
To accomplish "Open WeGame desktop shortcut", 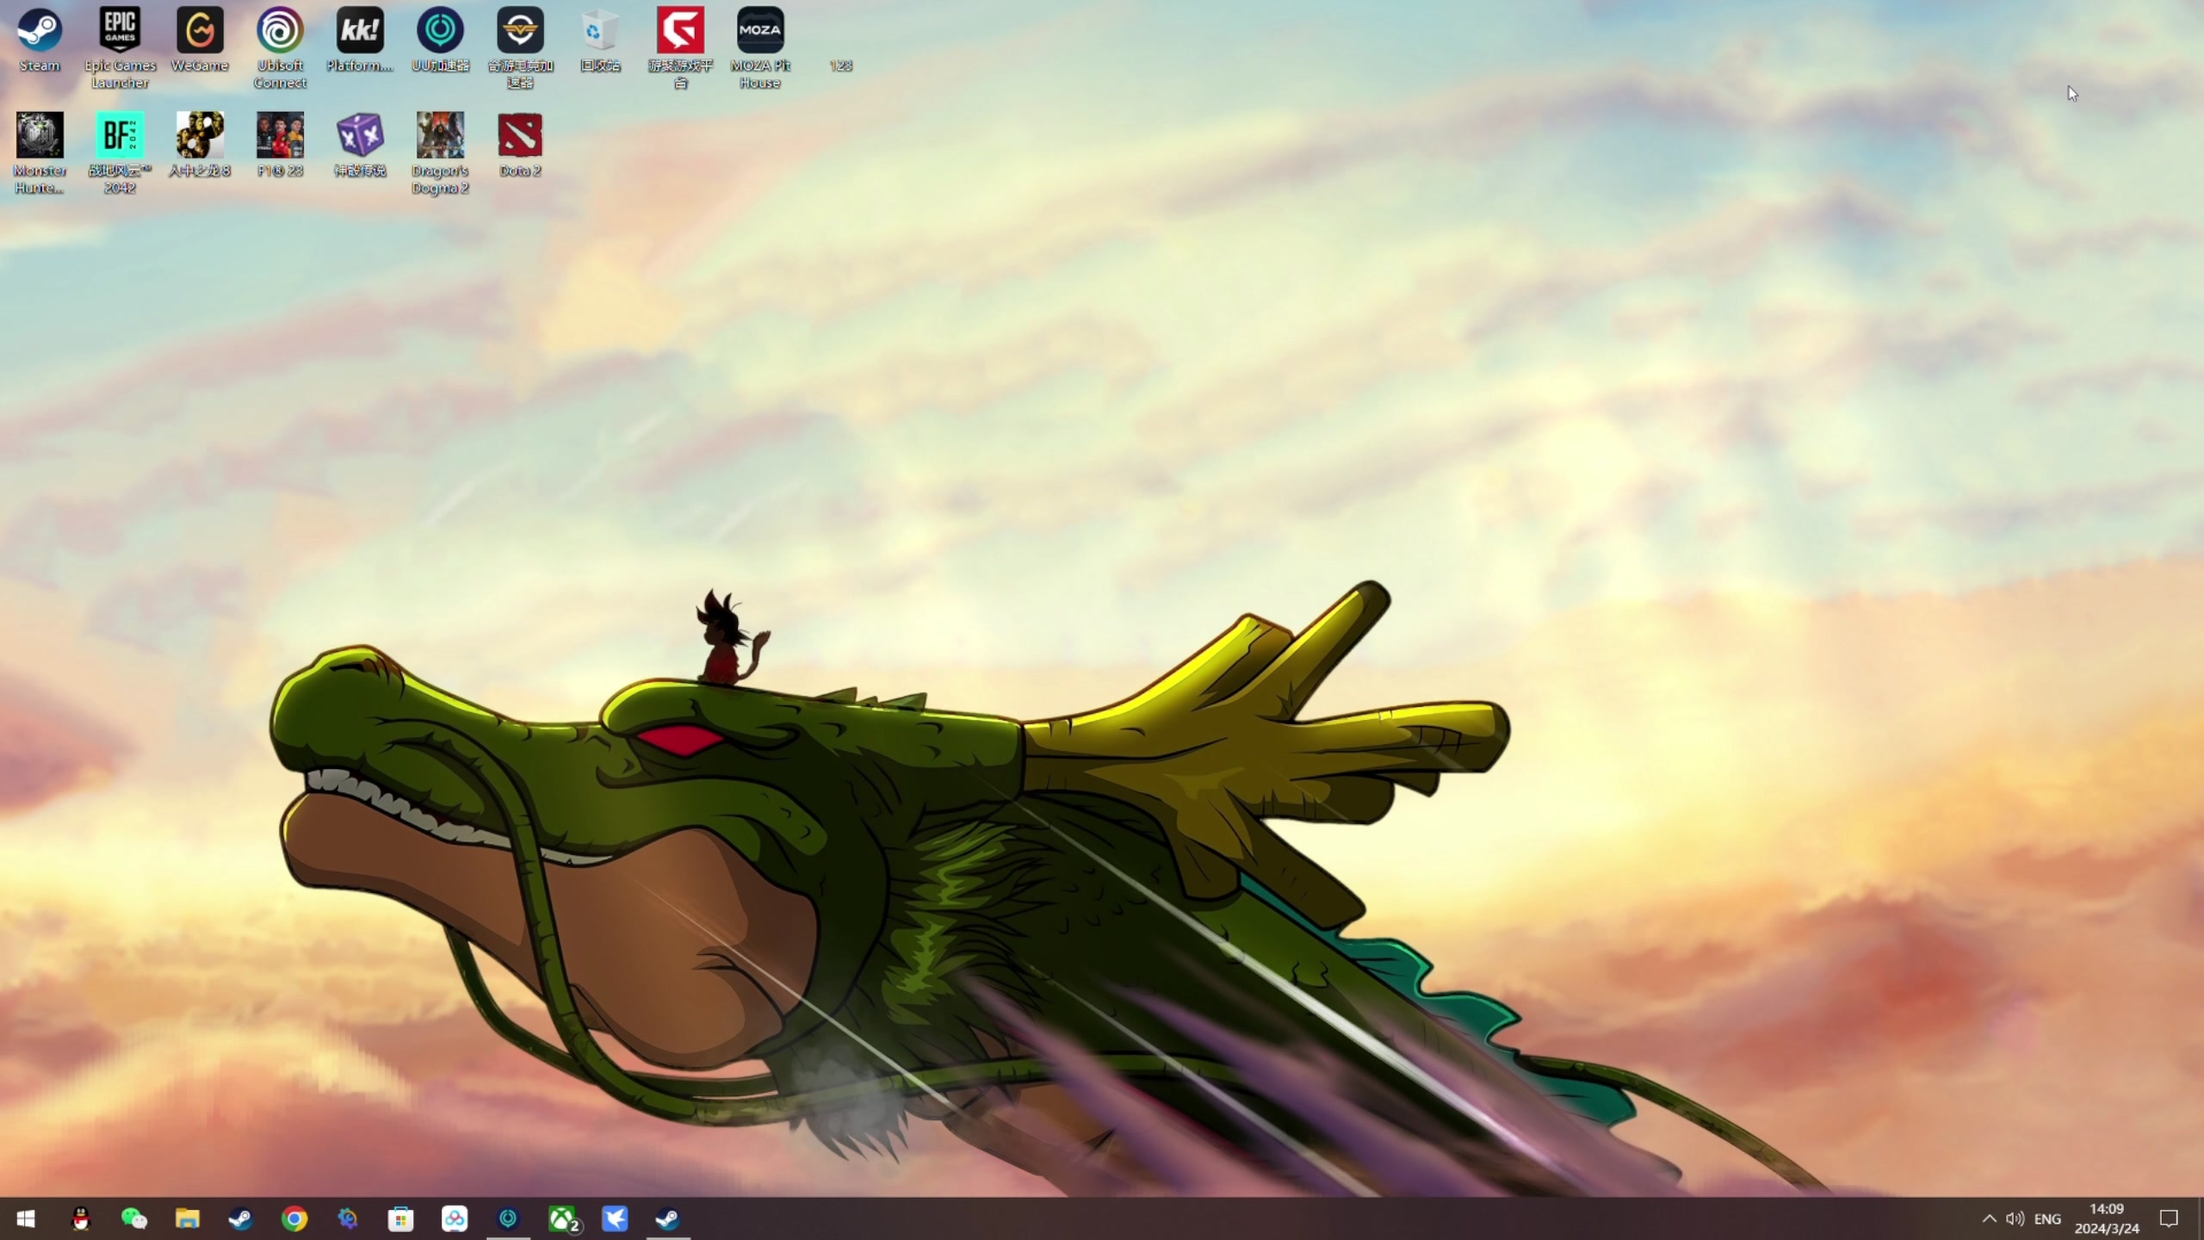I will (x=200, y=31).
